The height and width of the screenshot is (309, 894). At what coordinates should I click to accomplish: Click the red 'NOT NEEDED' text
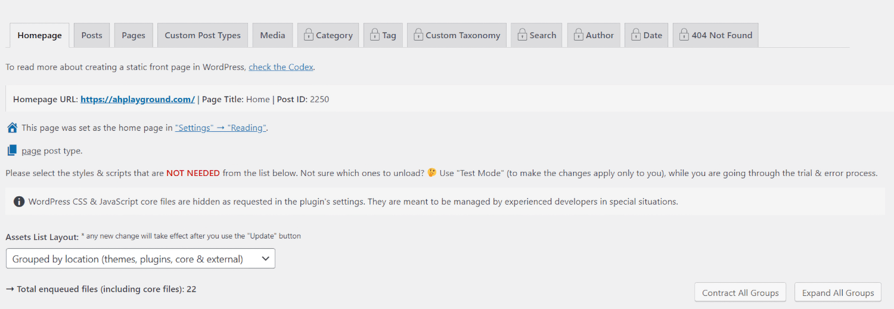(x=193, y=173)
